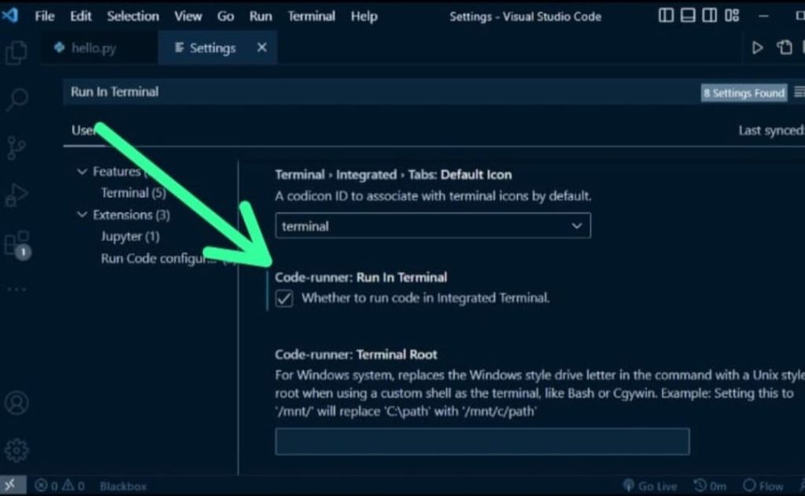The width and height of the screenshot is (805, 496).
Task: Click the Terminal Root text input field
Action: point(482,442)
